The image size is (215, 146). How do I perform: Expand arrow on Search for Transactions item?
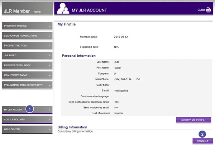point(50,36)
